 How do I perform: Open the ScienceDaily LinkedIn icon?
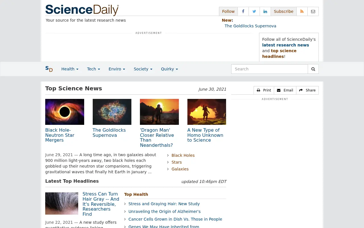[265, 11]
